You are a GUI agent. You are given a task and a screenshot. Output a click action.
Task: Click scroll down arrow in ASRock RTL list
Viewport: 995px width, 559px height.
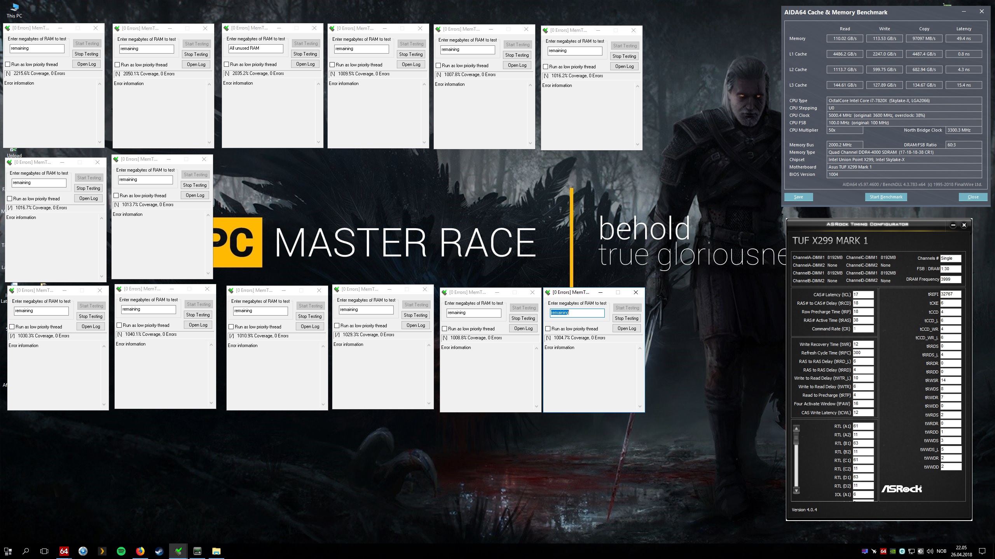coord(796,491)
